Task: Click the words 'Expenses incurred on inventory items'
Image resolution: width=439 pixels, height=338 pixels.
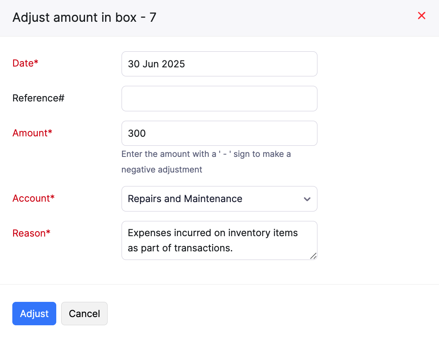Action: click(x=213, y=233)
